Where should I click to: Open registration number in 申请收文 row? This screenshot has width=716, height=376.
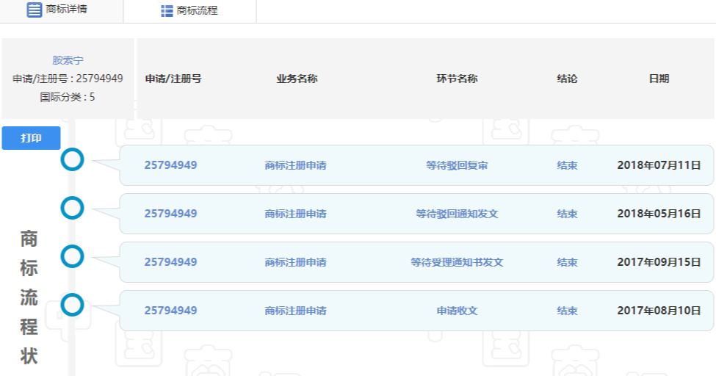170,311
